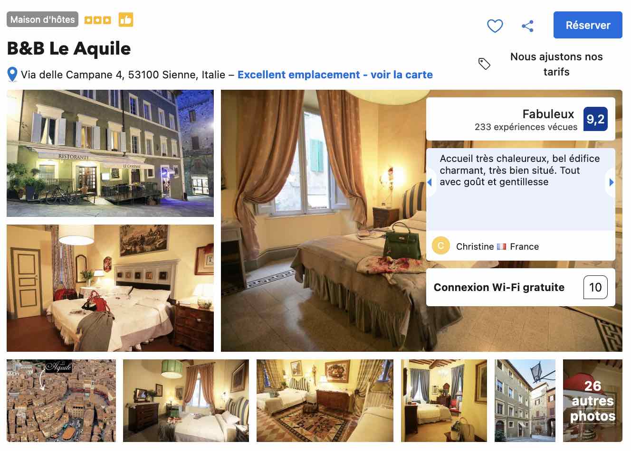The image size is (631, 451).
Task: Click the Réserver button
Action: [x=588, y=25]
